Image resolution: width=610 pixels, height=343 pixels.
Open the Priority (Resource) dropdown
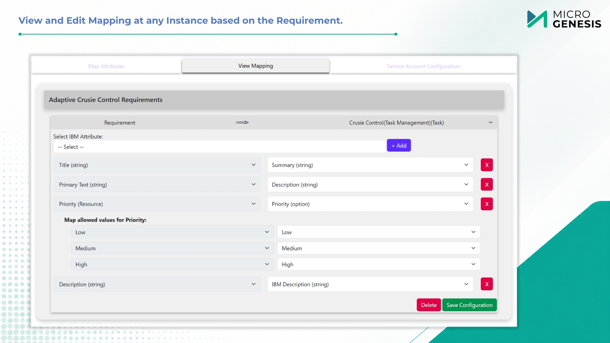[158, 204]
